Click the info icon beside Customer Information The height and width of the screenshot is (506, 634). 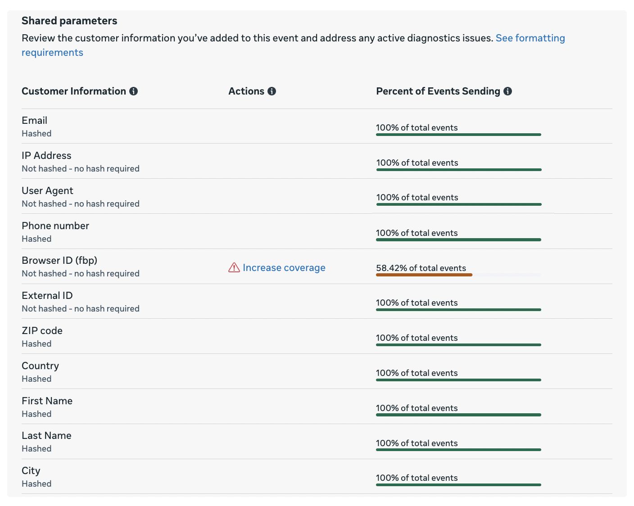coord(133,91)
